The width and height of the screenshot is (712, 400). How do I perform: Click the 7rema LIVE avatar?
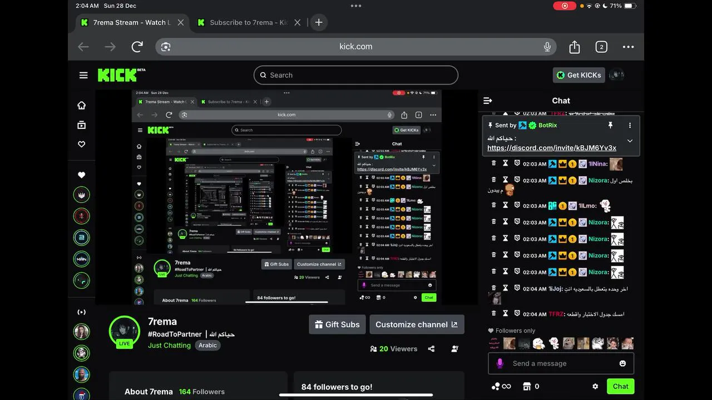click(124, 332)
